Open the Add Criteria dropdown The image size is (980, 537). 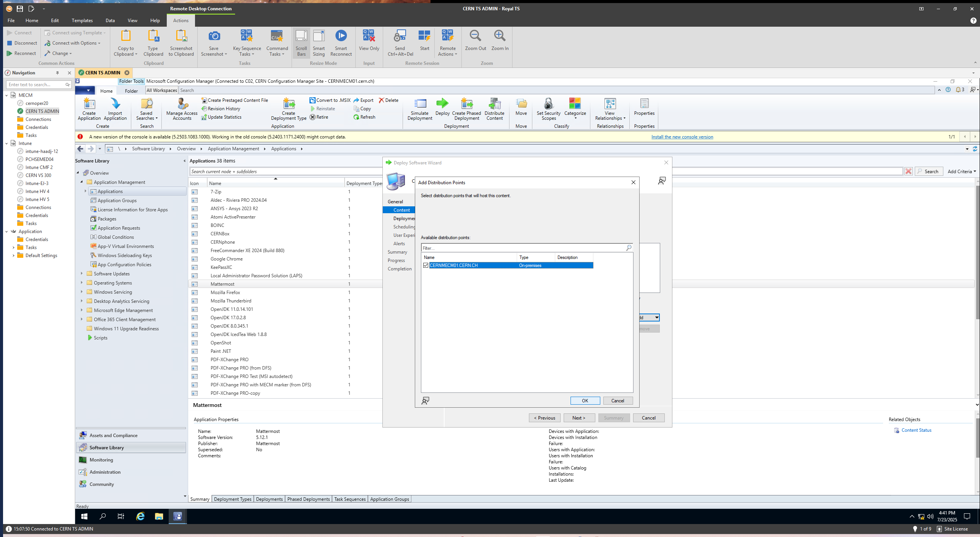coord(961,172)
